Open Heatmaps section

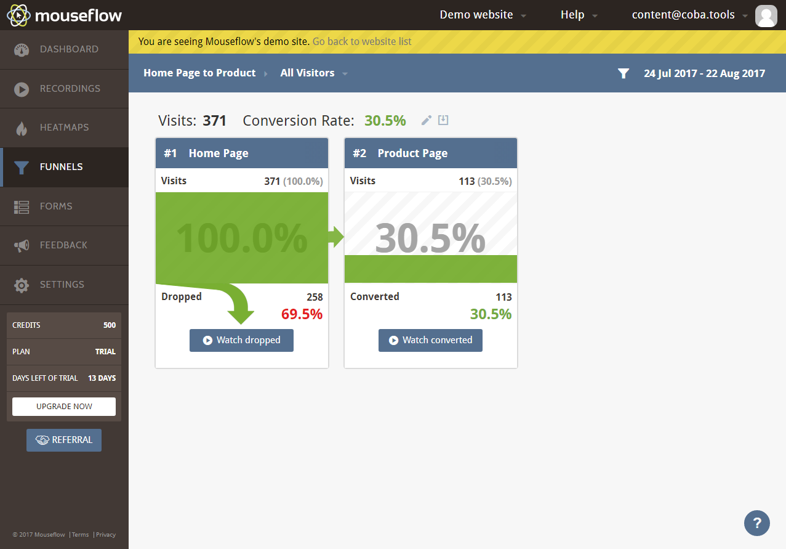pos(64,128)
